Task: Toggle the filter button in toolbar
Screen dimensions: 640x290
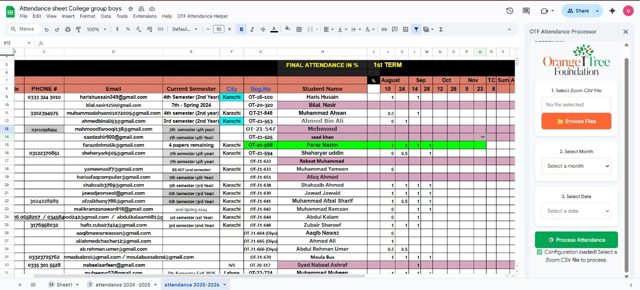Action: click(x=416, y=29)
